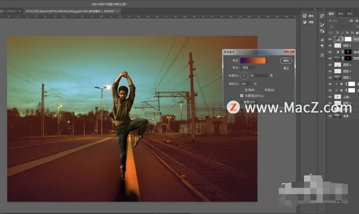Lock all padlock icon
Viewport: 359px width, 214px height.
[x=357, y=33]
